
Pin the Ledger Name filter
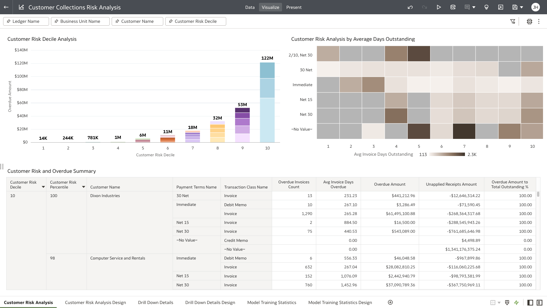(x=9, y=21)
